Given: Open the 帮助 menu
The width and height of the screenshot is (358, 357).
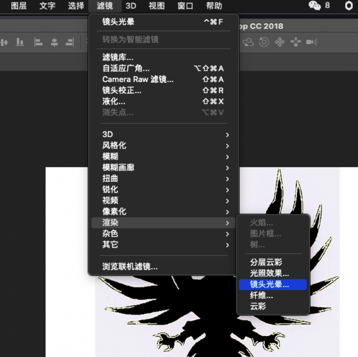Looking at the screenshot, I should [x=214, y=6].
